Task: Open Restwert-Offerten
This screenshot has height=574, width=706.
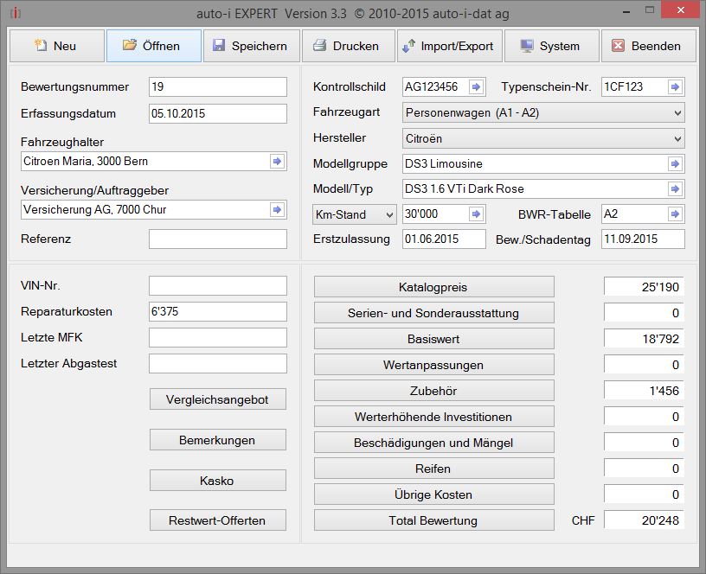Action: [217, 520]
